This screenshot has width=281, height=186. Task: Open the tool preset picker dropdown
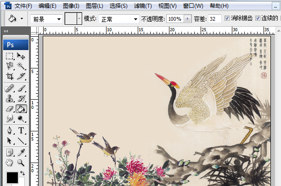pos(22,18)
